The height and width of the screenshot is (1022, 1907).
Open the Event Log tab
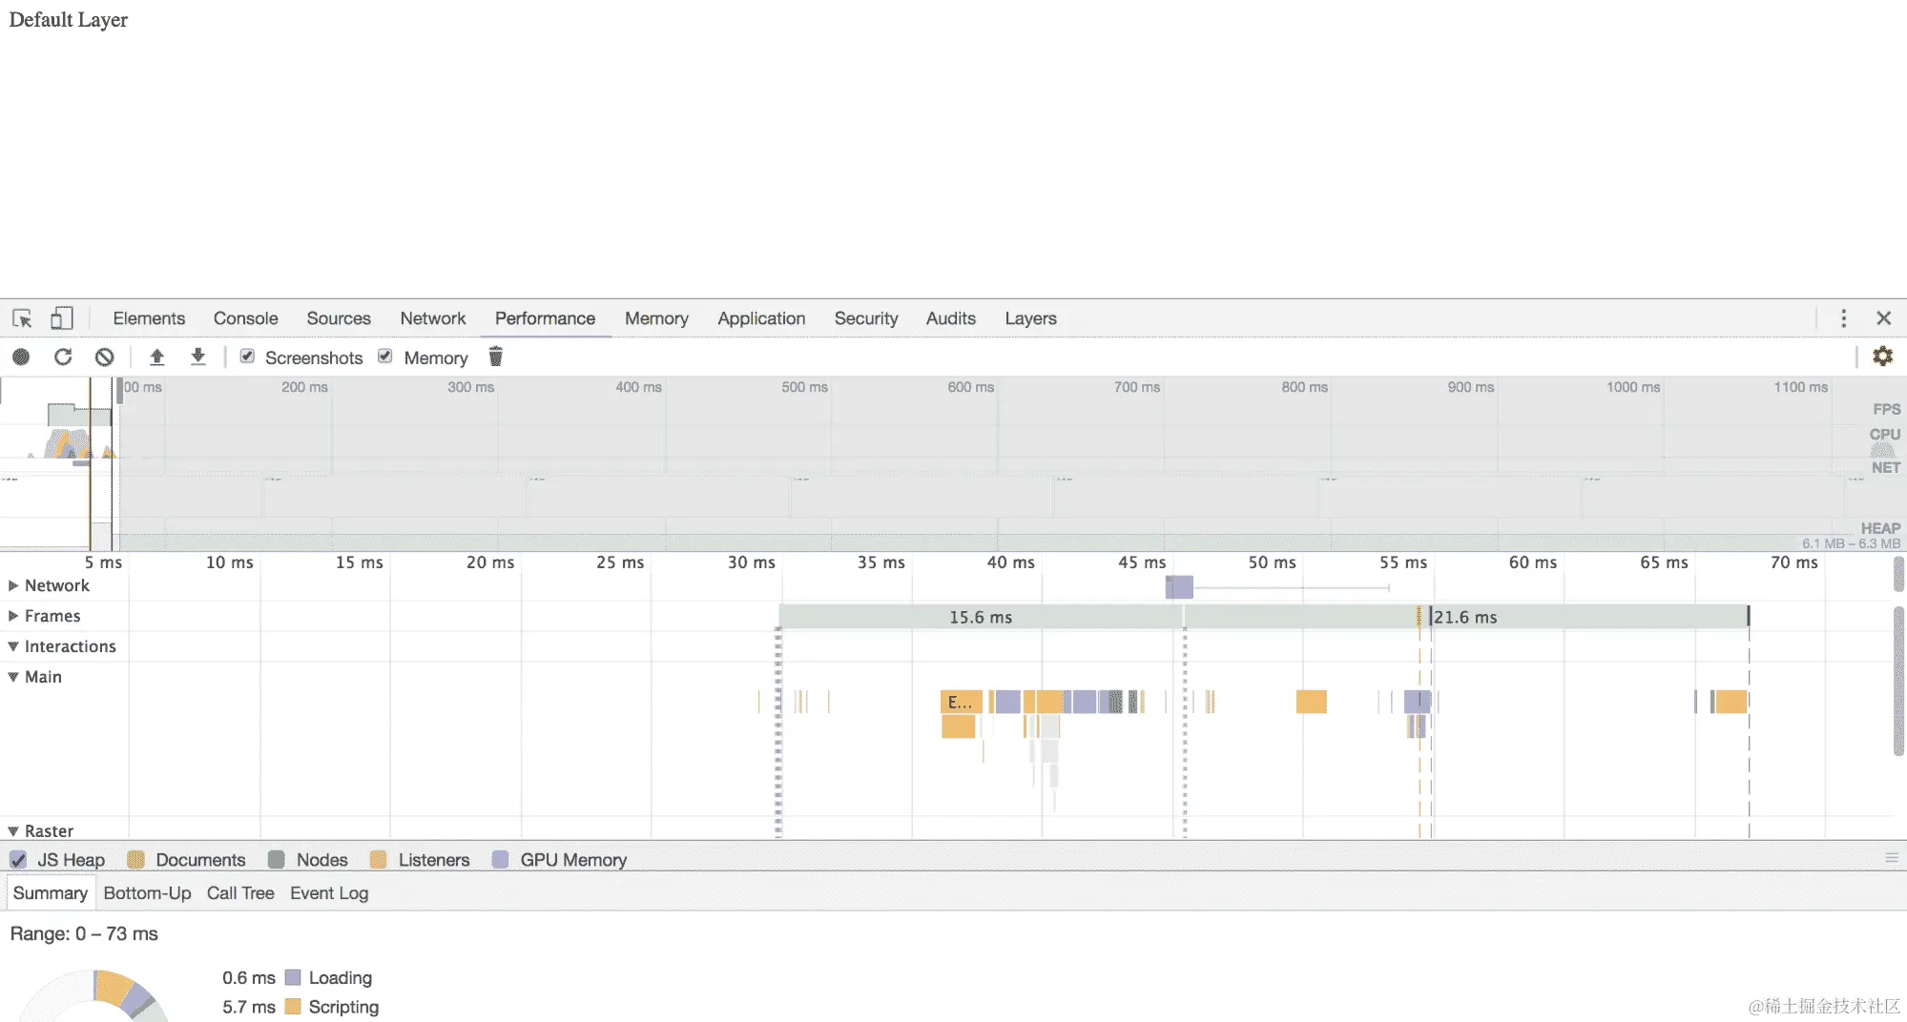point(329,893)
